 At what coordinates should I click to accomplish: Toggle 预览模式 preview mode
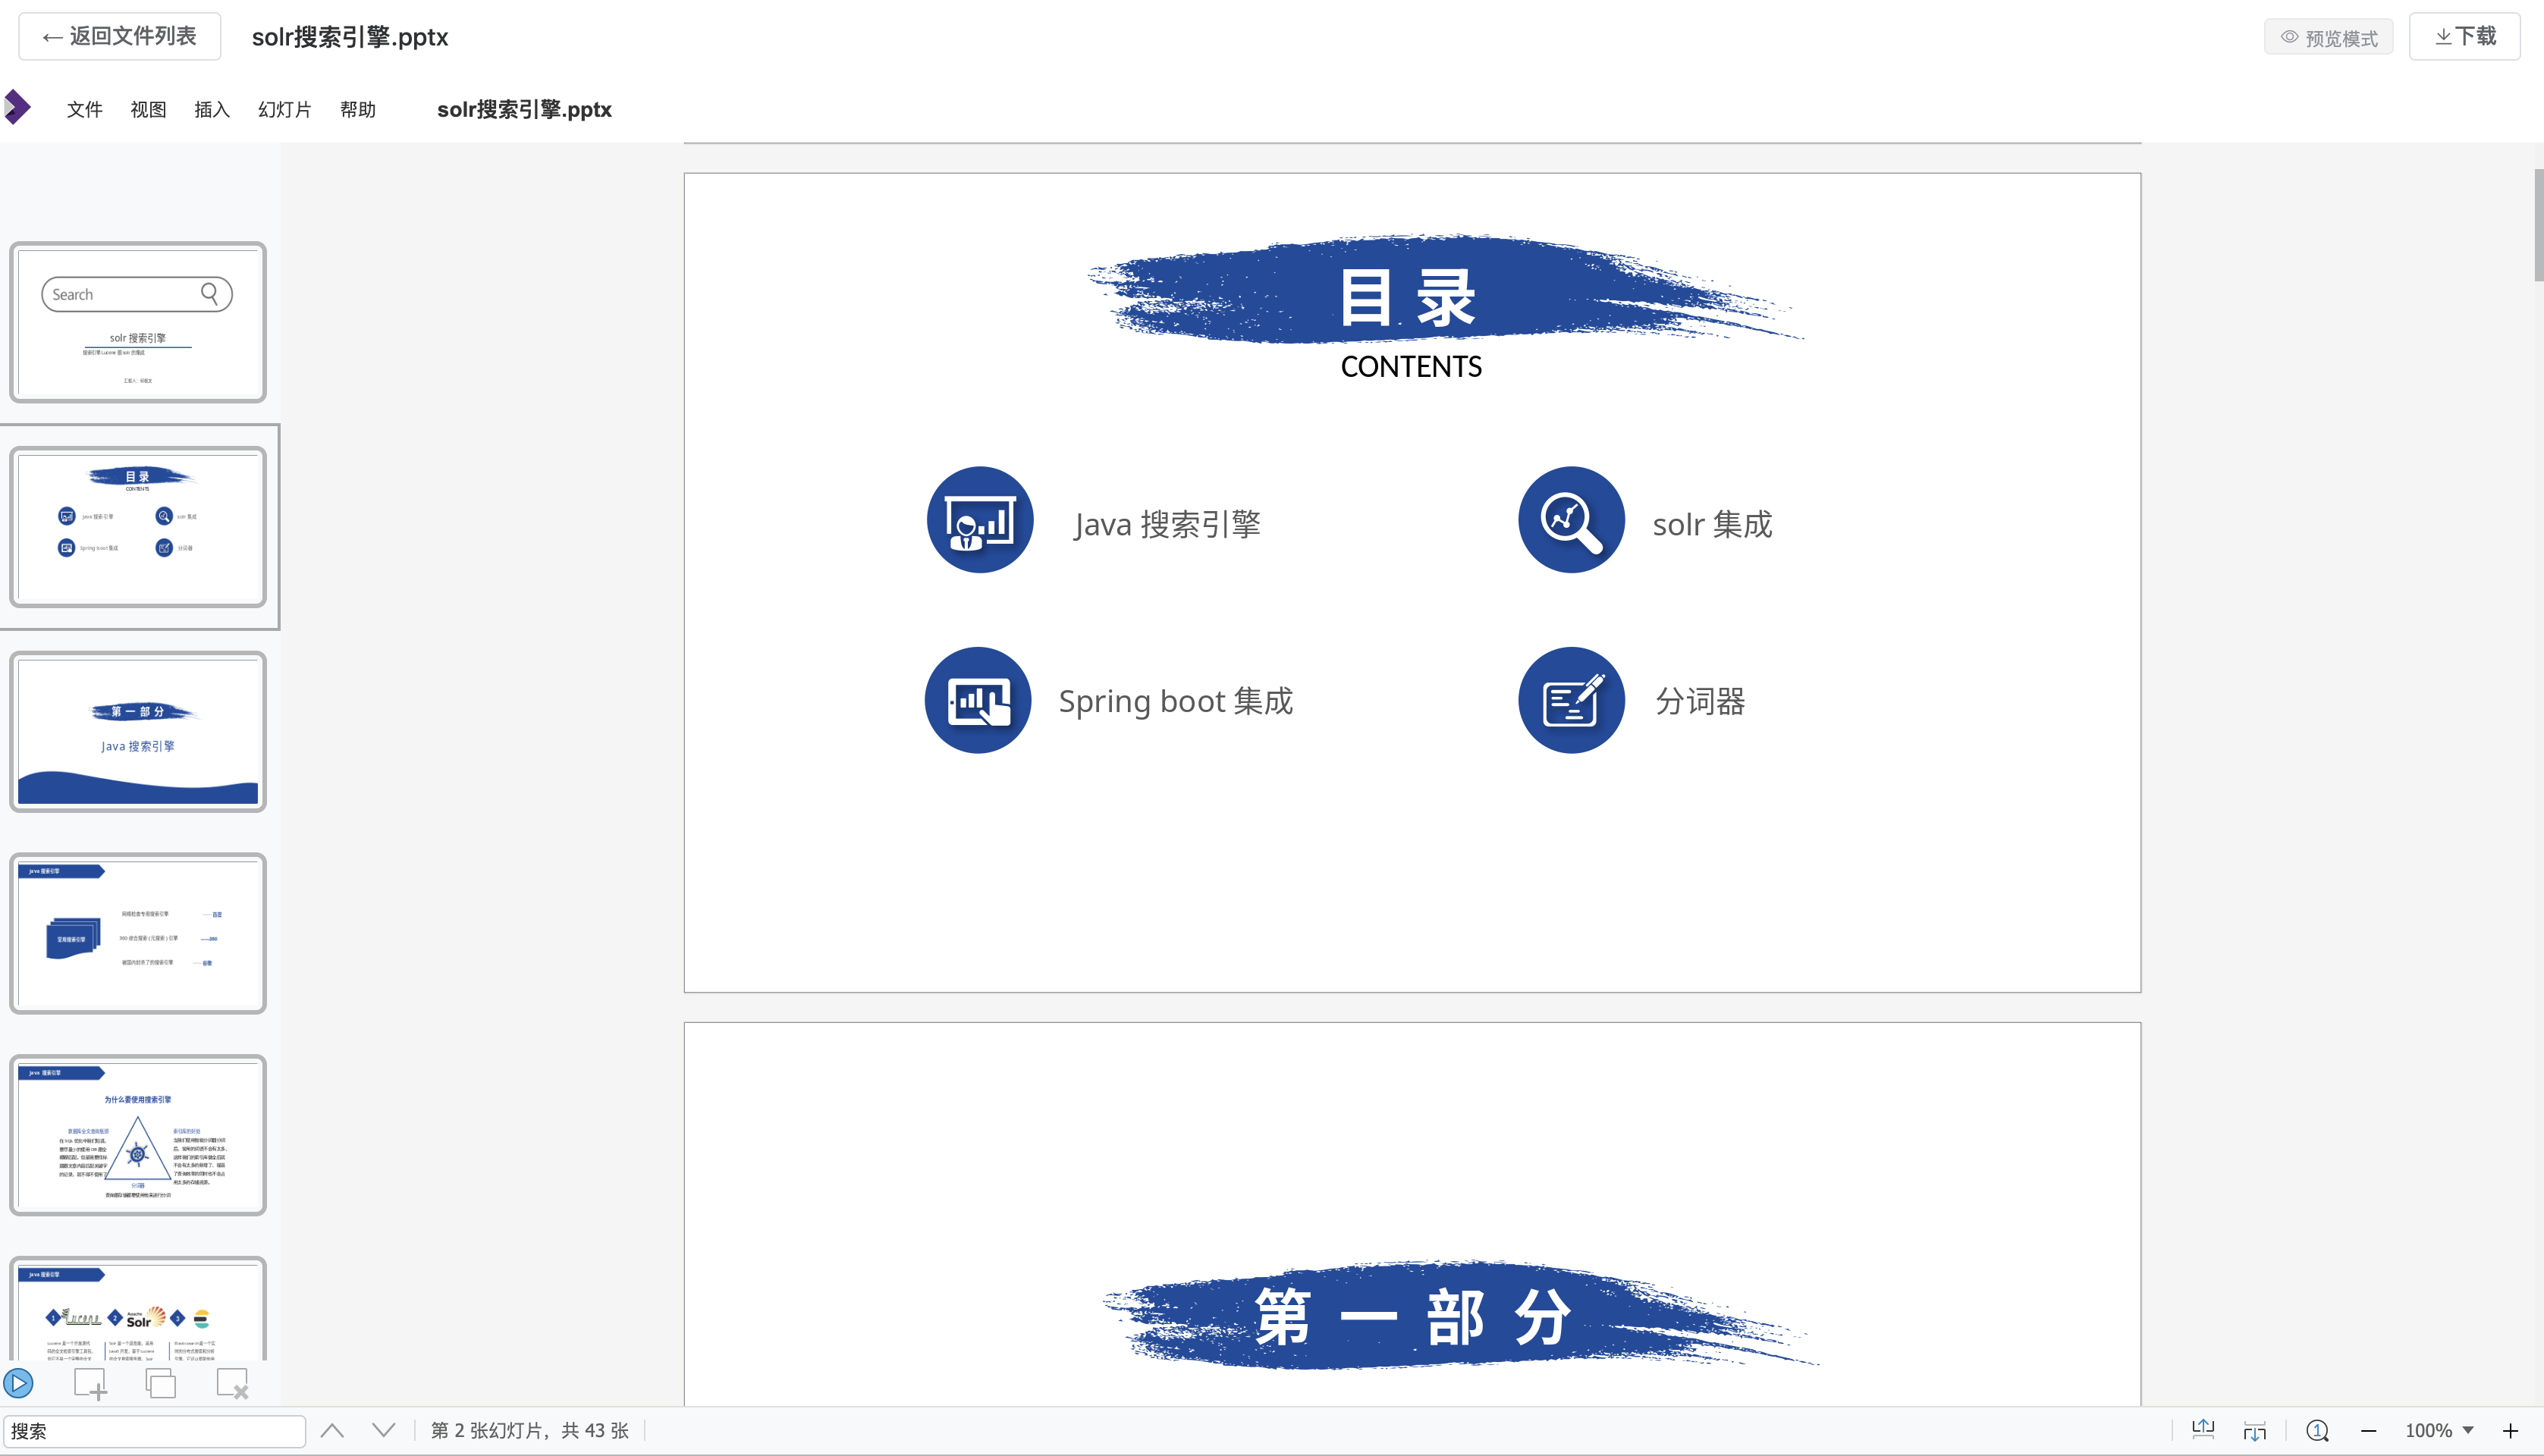pos(2328,37)
